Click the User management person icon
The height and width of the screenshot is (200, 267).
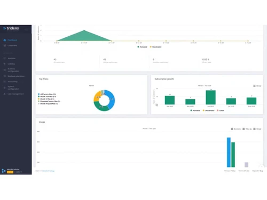click(x=5, y=94)
